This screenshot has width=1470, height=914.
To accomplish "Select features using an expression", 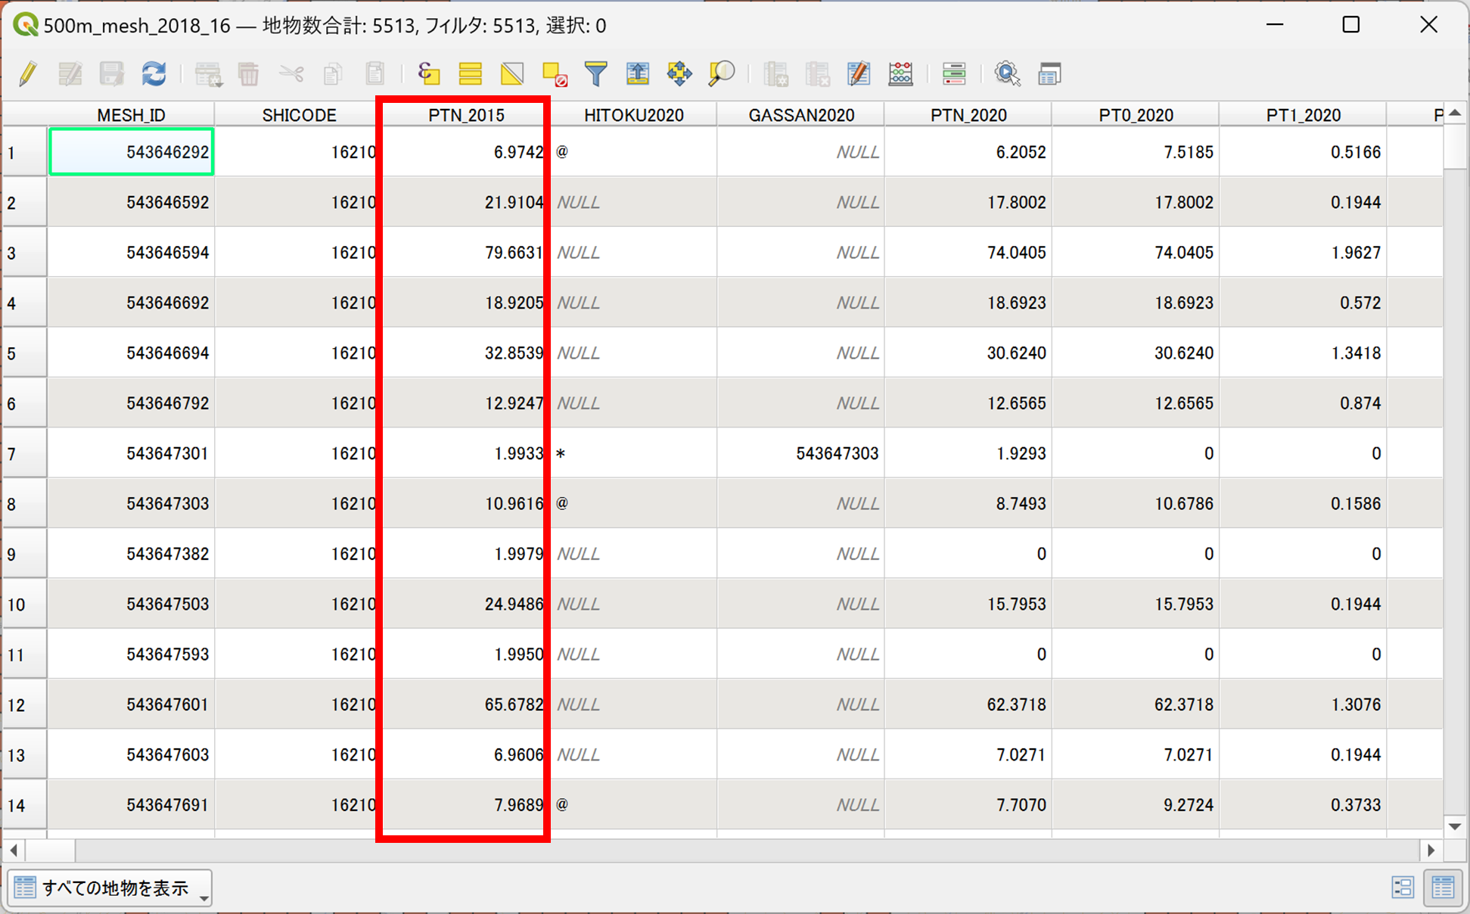I will (429, 74).
